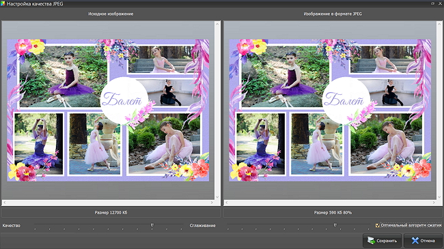Click the Сглаживание slider handle
This screenshot has width=444, height=249.
[335, 225]
